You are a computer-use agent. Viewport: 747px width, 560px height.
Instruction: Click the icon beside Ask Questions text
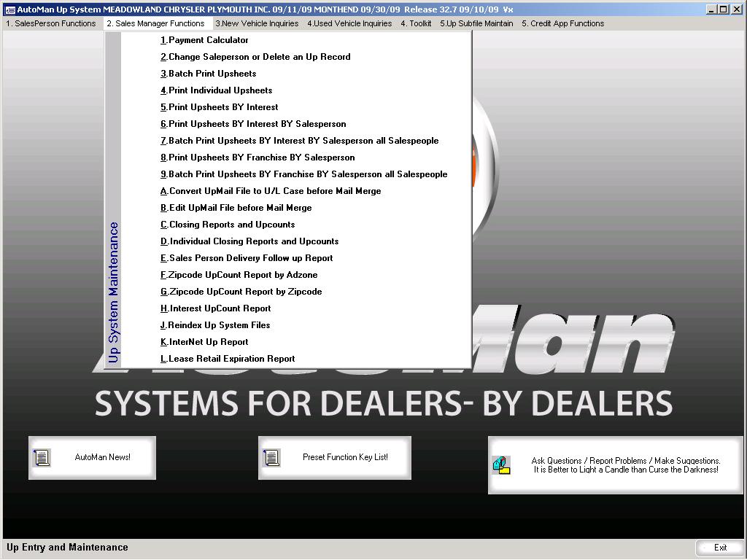[501, 465]
